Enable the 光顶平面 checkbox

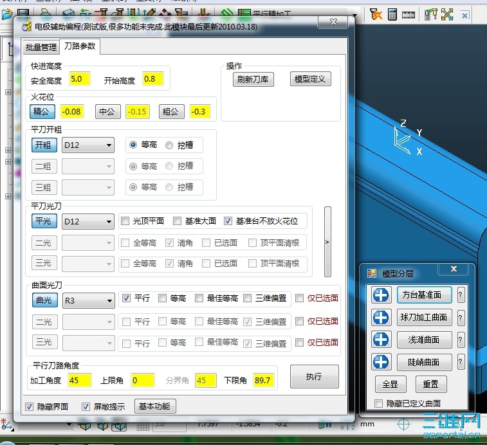point(125,221)
